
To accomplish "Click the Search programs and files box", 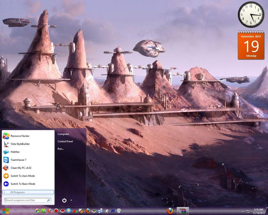I will [27, 200].
